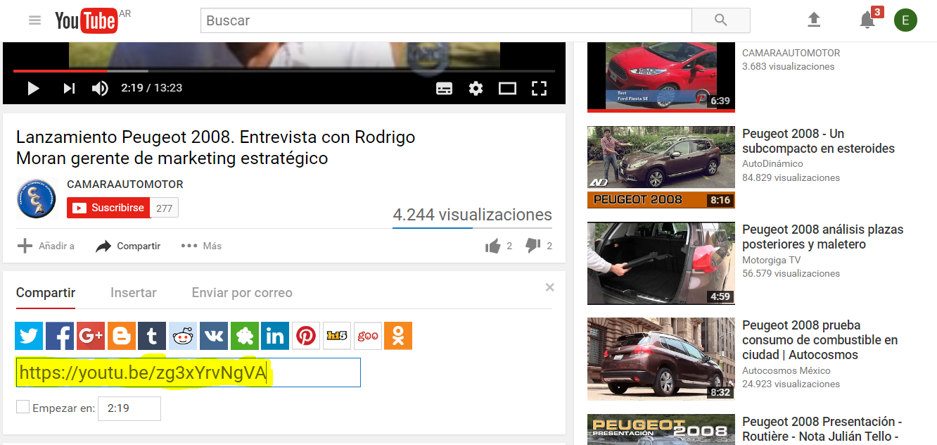Screen dimensions: 937x445
Task: Expand the 'Más' options menu
Action: [x=201, y=246]
